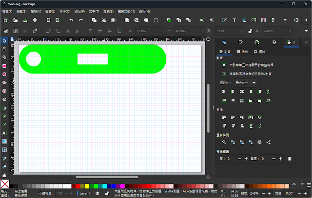Undo the last action

click(x=71, y=20)
